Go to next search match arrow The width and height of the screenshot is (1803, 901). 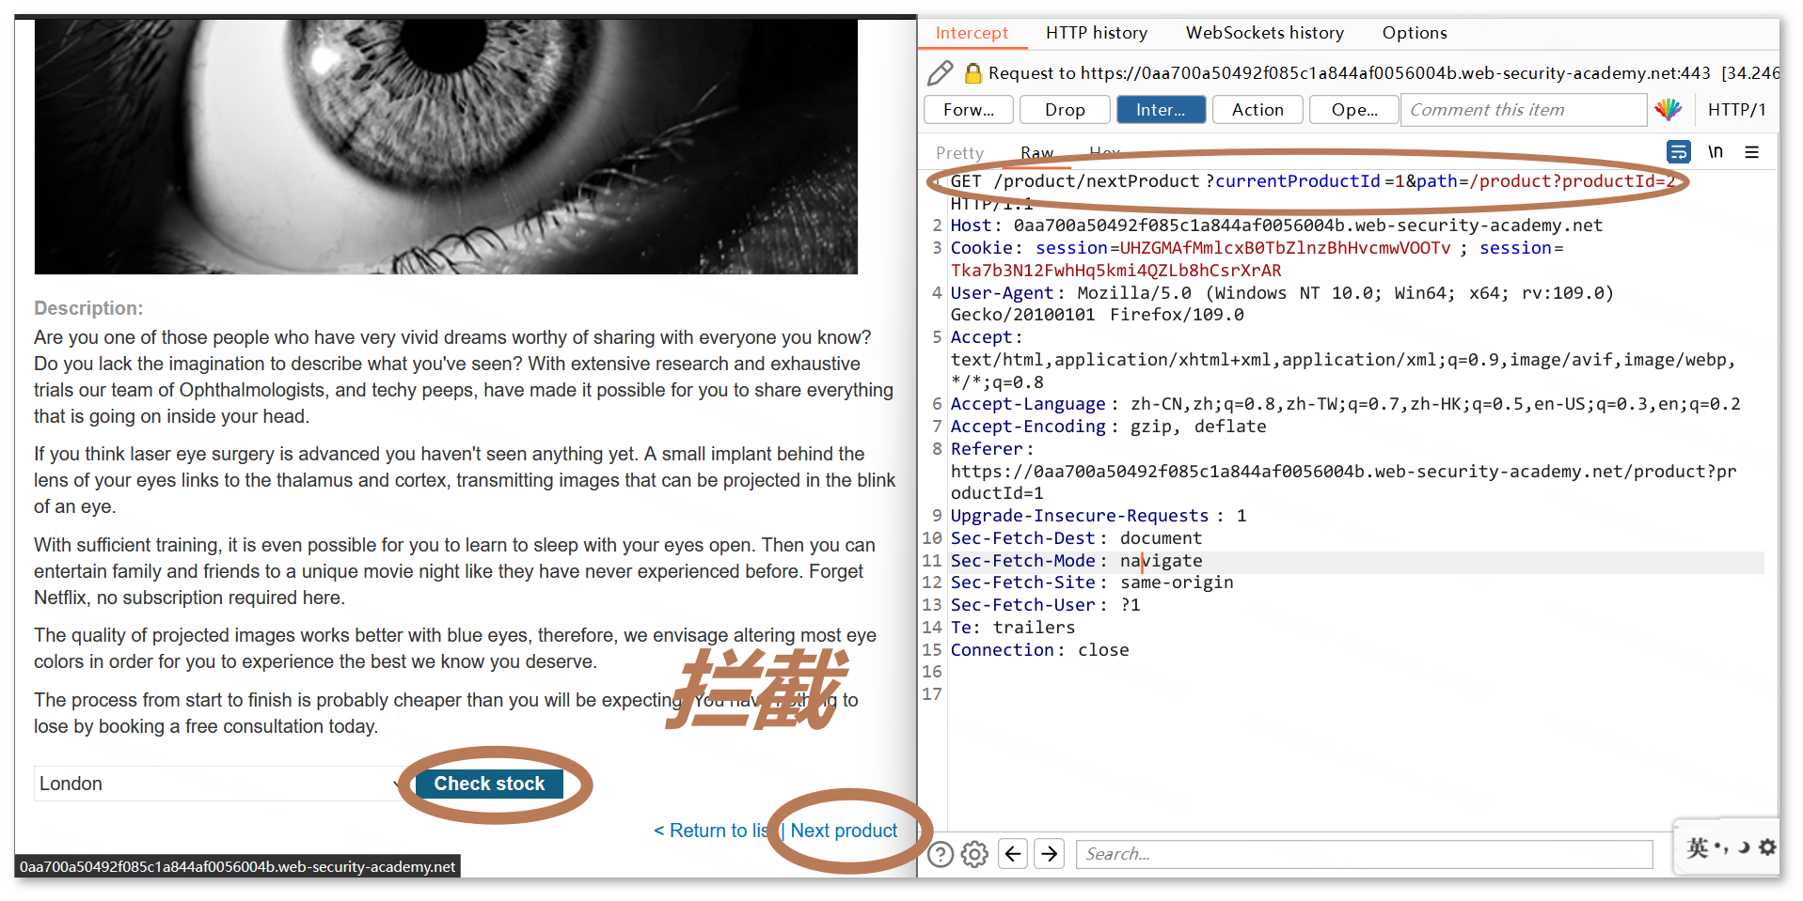[x=1050, y=854]
